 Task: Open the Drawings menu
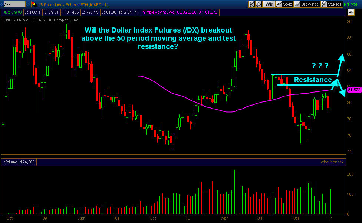tap(309, 4)
